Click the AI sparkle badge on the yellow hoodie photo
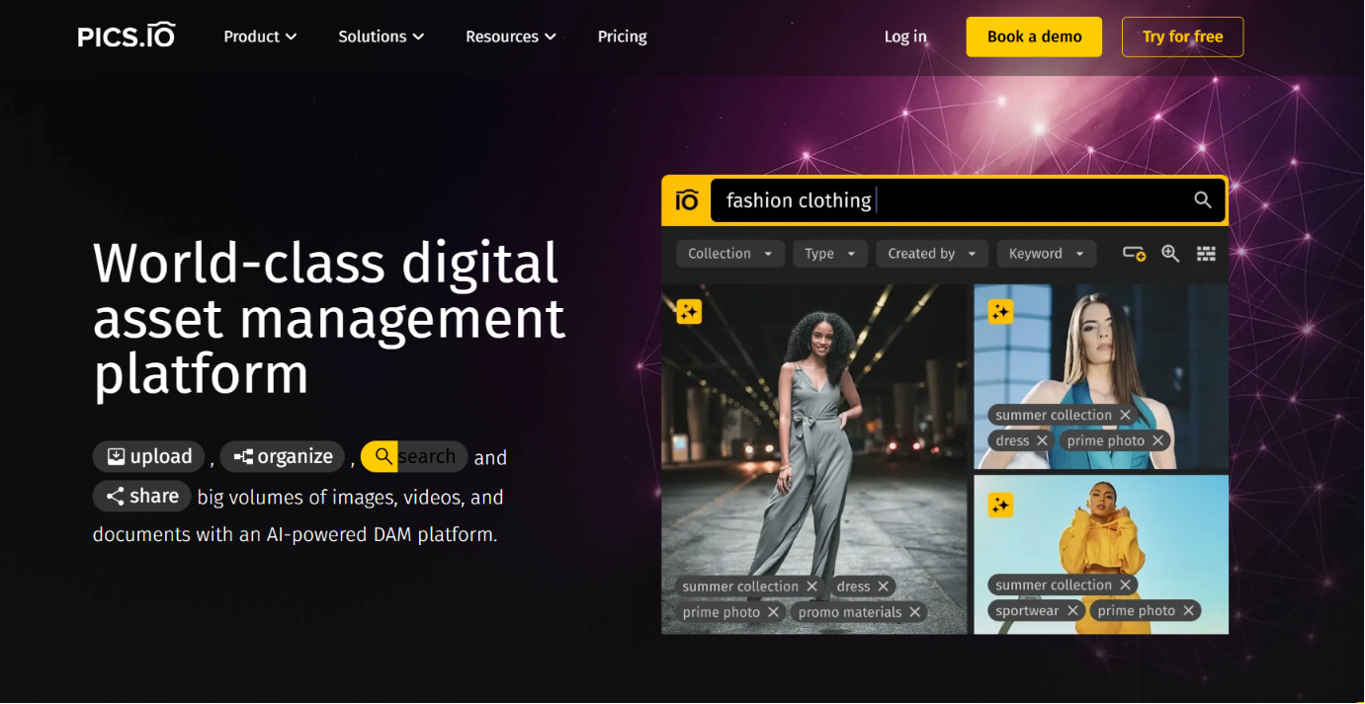The height and width of the screenshot is (704, 1365). (1000, 506)
